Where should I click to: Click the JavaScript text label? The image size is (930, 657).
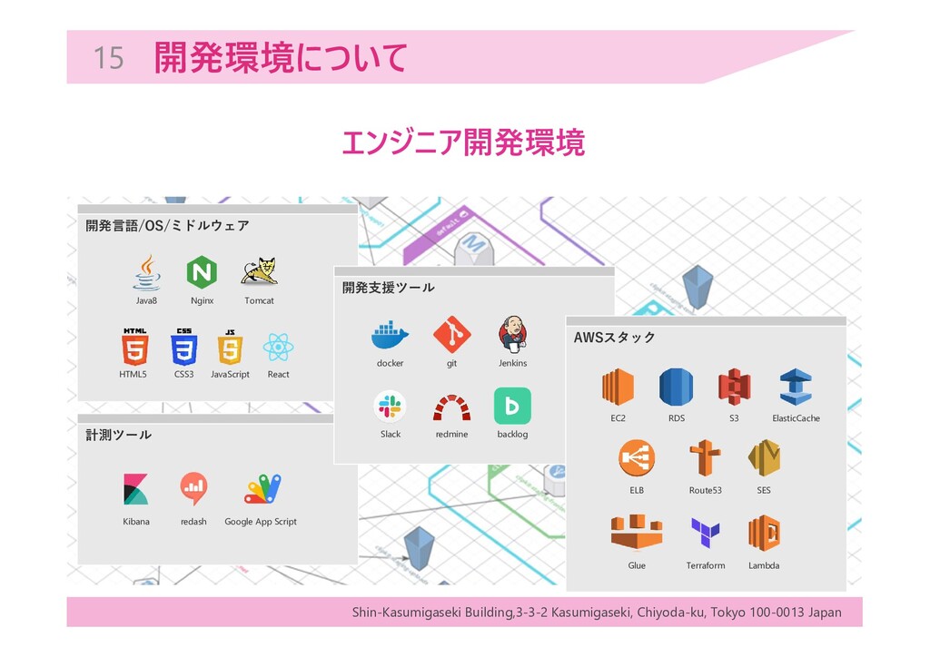click(230, 375)
